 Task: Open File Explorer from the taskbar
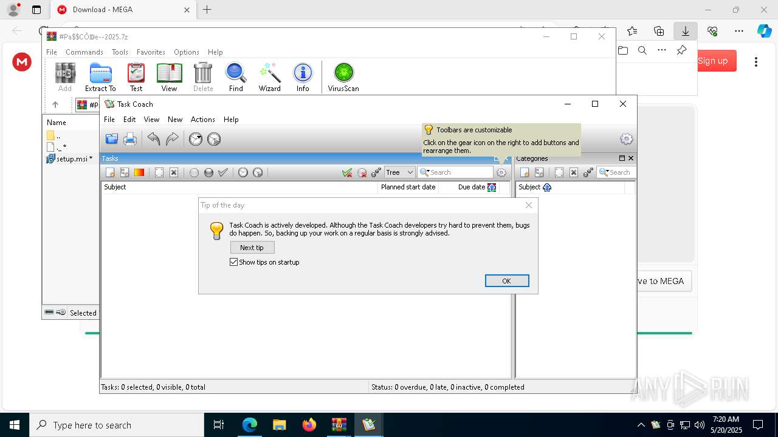280,425
